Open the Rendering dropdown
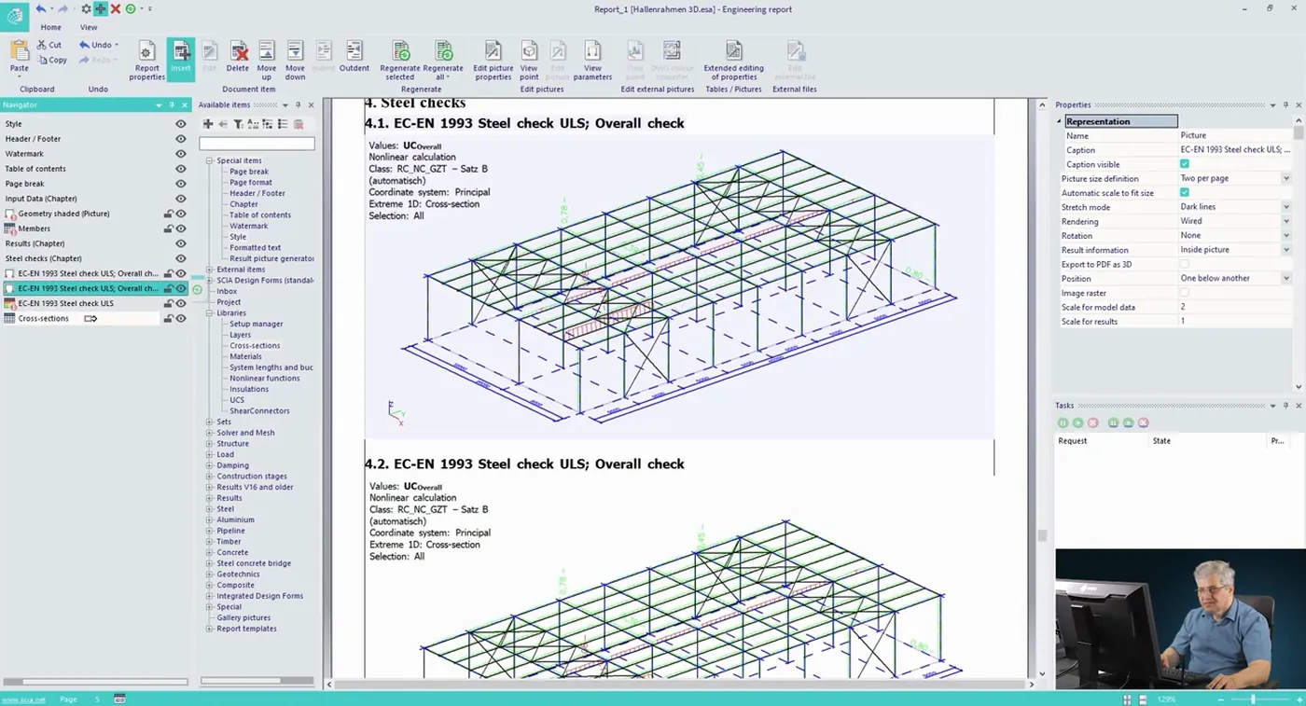 tap(1285, 221)
